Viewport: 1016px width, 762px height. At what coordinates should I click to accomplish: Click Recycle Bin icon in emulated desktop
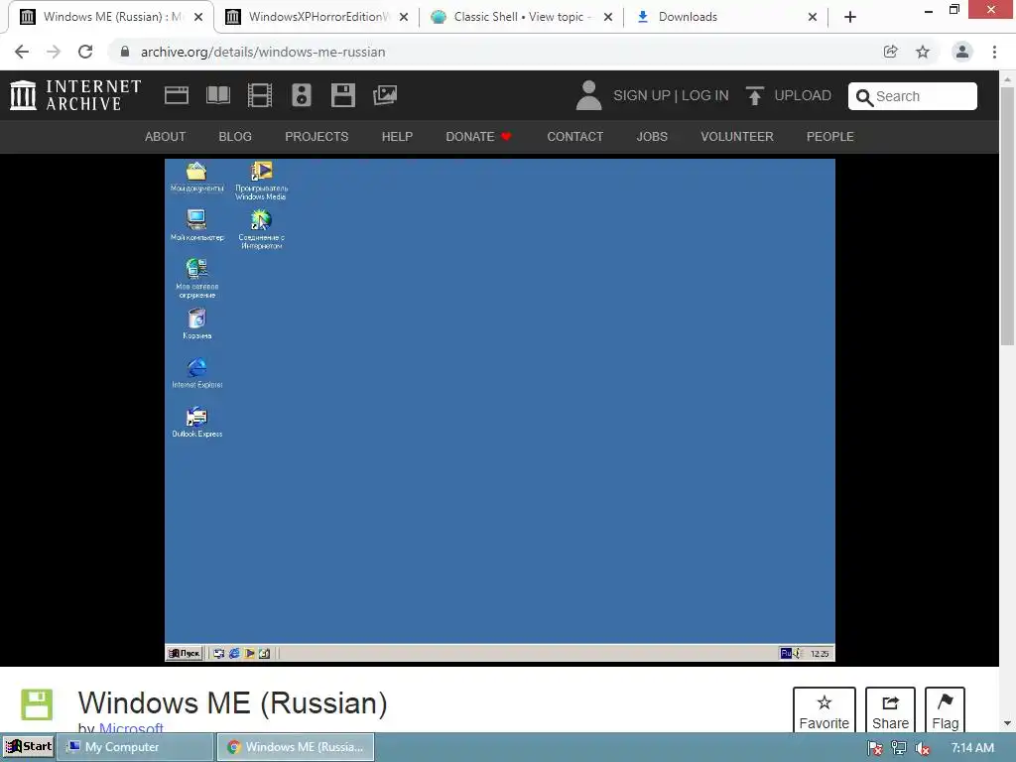click(197, 323)
